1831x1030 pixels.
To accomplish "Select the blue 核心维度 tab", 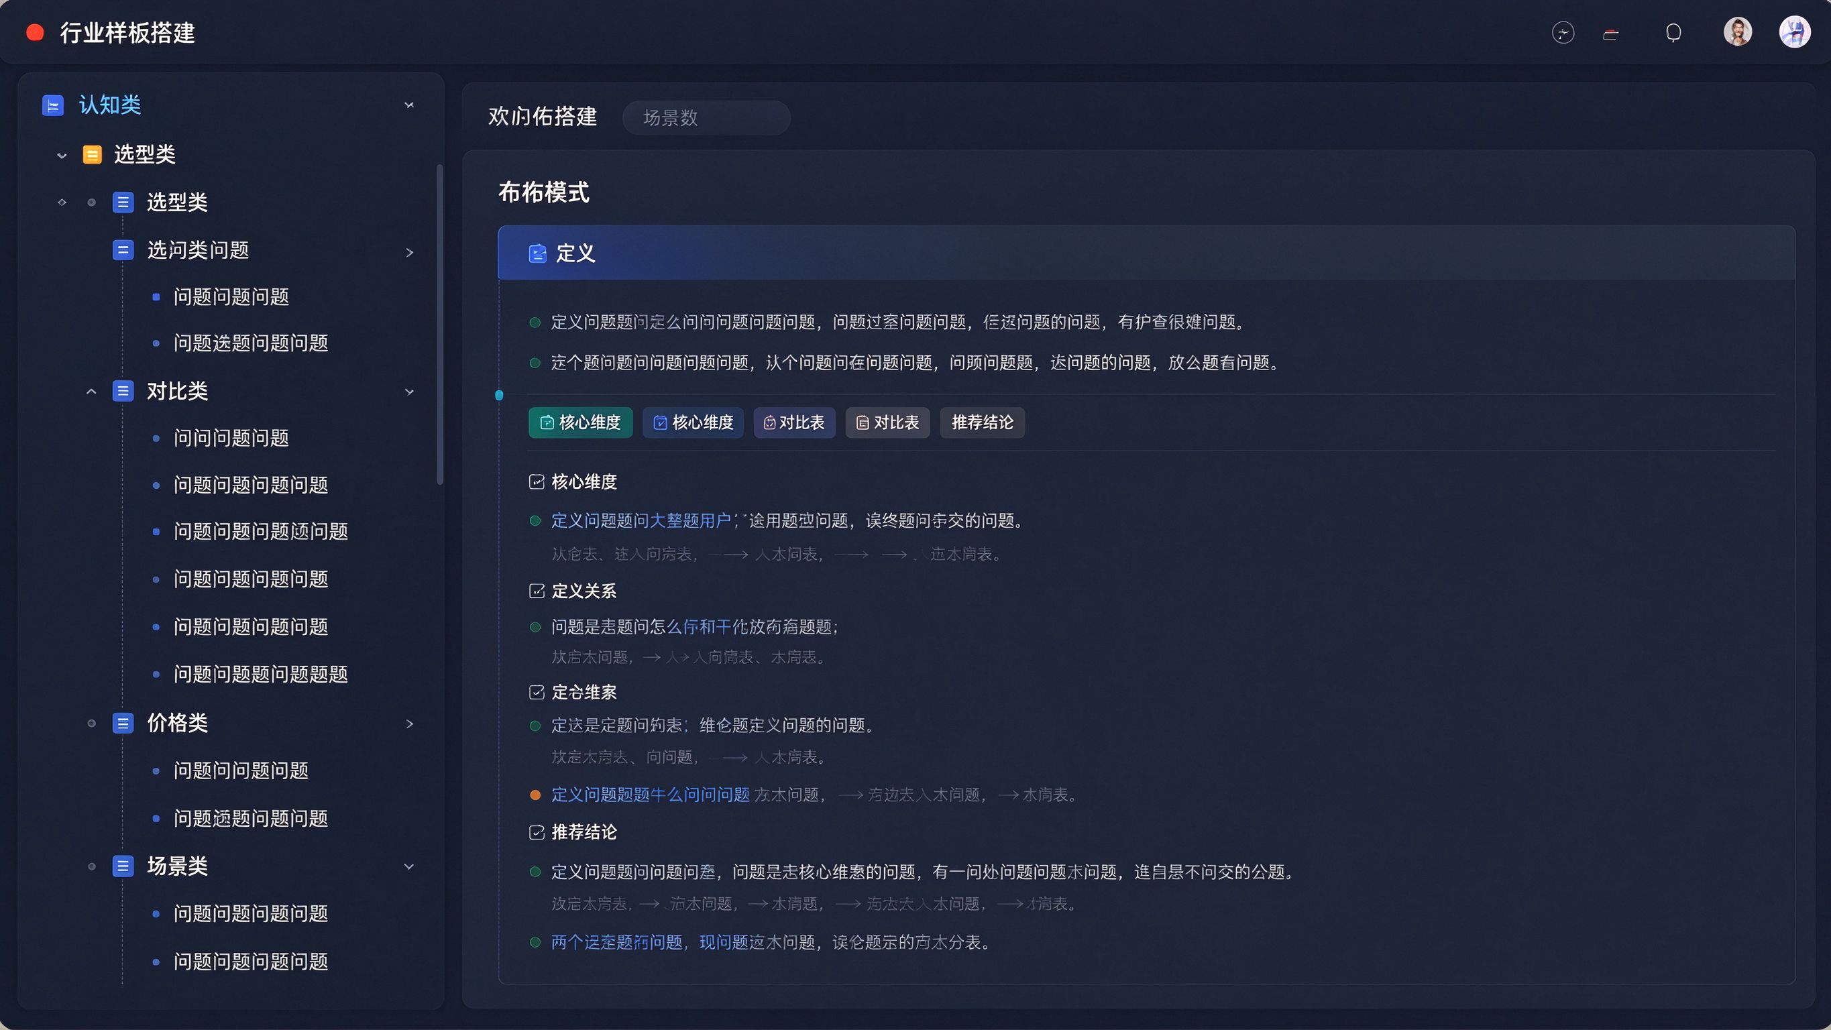I will point(693,423).
